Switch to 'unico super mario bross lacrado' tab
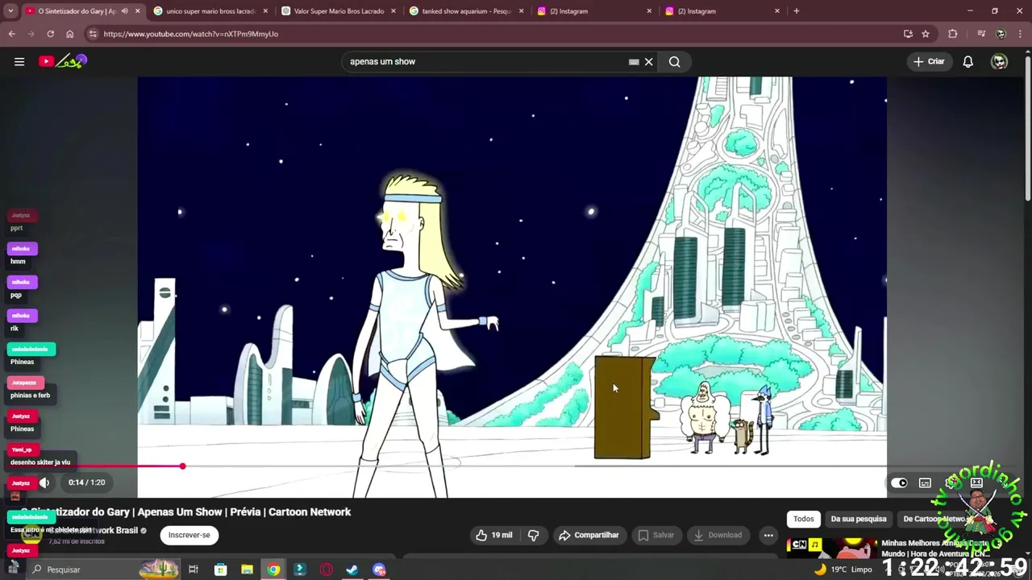This screenshot has width=1032, height=580. click(x=210, y=11)
